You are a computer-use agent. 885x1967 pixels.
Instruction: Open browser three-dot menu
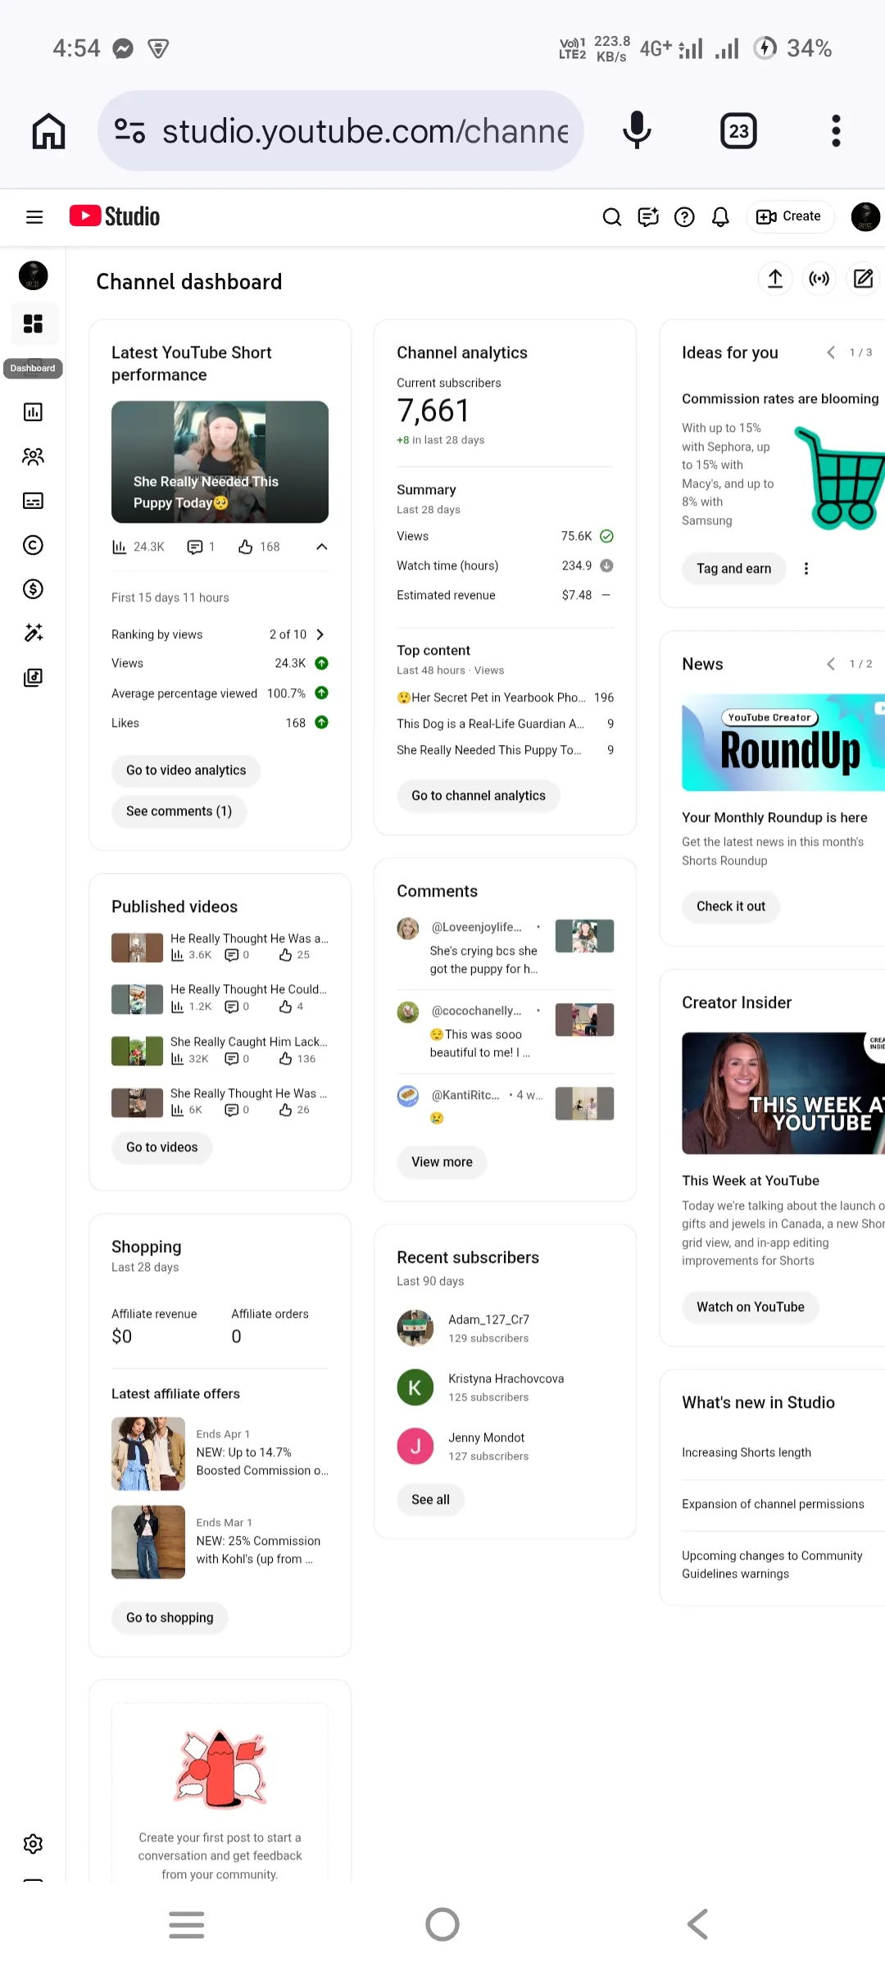tap(836, 131)
